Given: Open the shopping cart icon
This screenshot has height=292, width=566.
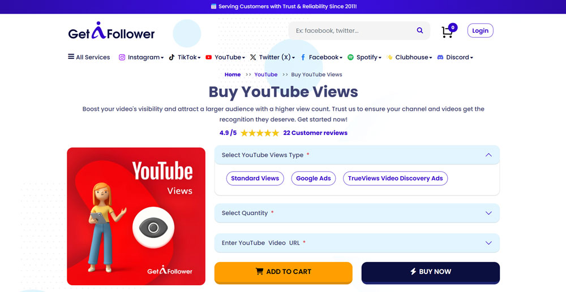Looking at the screenshot, I should tap(447, 32).
